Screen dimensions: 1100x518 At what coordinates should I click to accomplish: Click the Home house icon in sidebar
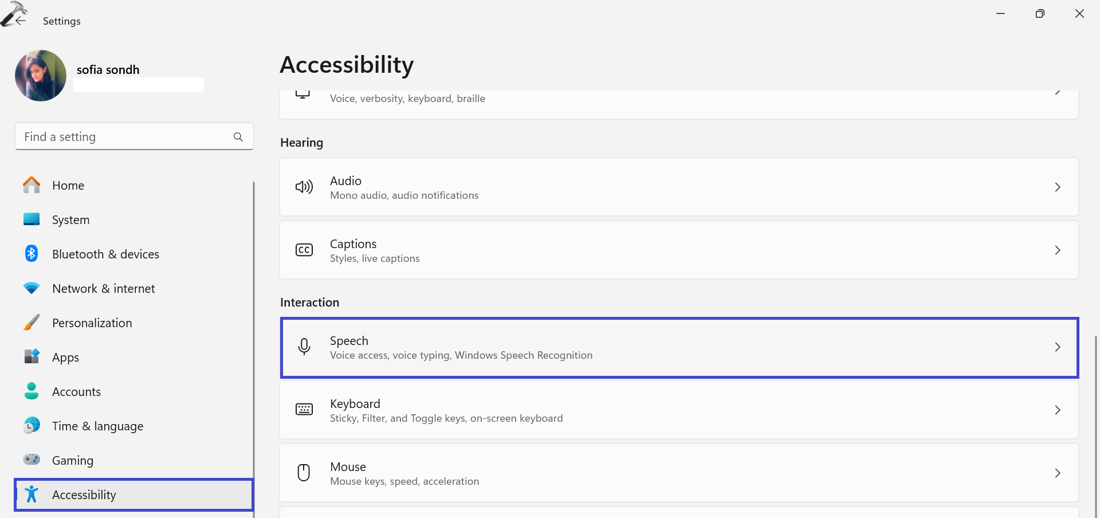(x=32, y=185)
